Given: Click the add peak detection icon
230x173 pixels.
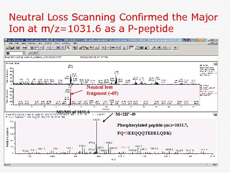Looking at the screenshot, I should coord(153,48).
